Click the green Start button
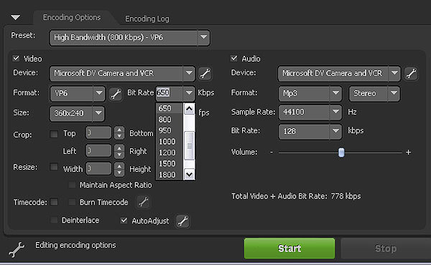This screenshot has height=265, width=431. pyautogui.click(x=289, y=249)
